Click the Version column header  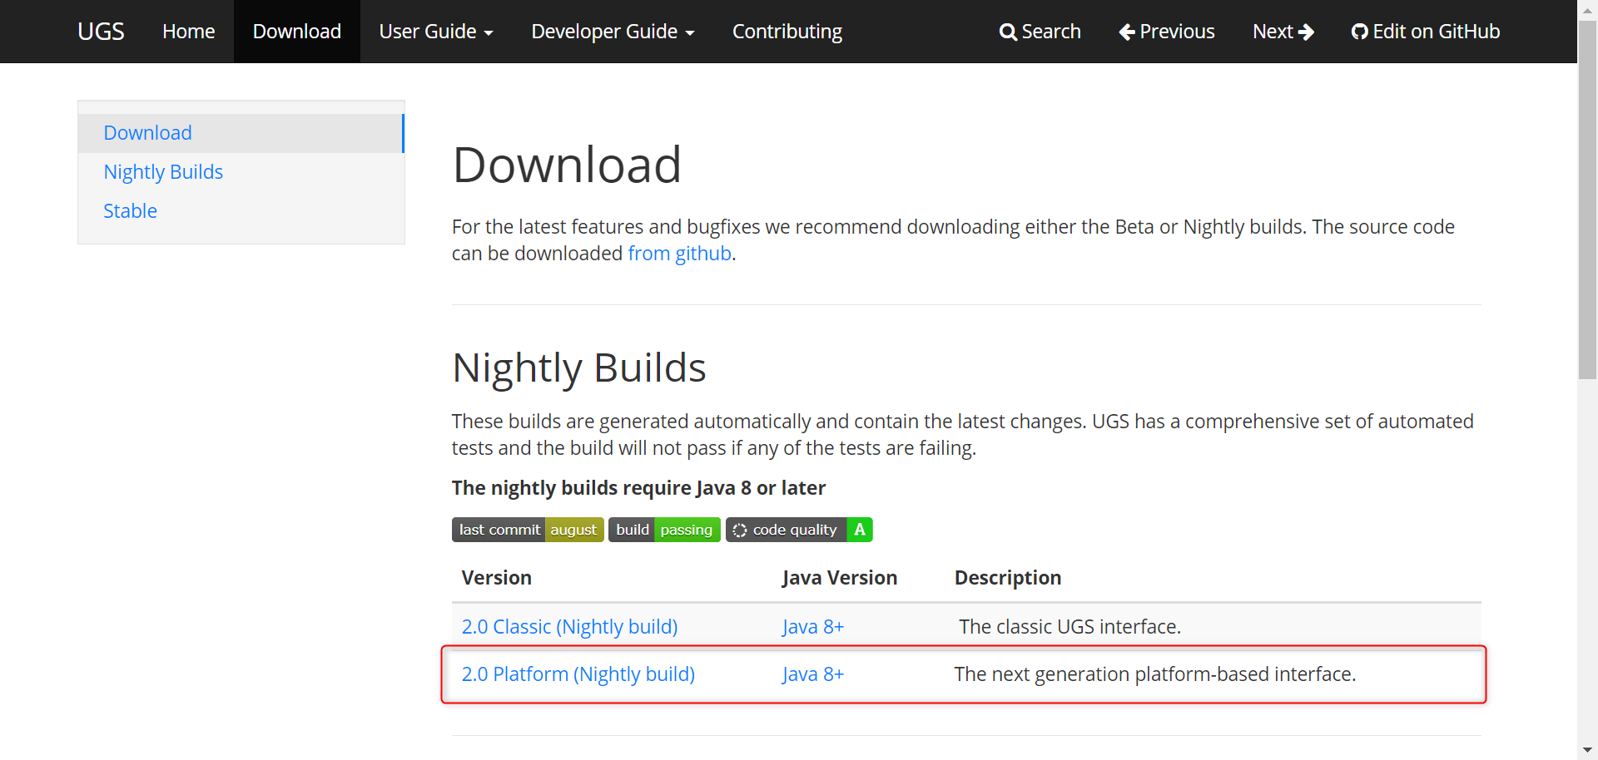(497, 578)
